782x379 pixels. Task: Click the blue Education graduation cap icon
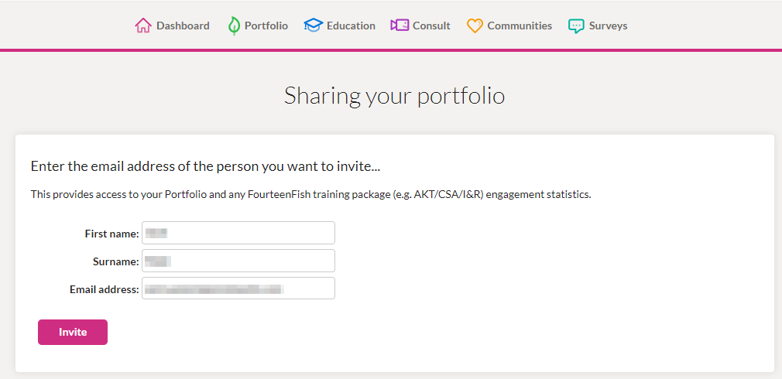(x=314, y=26)
